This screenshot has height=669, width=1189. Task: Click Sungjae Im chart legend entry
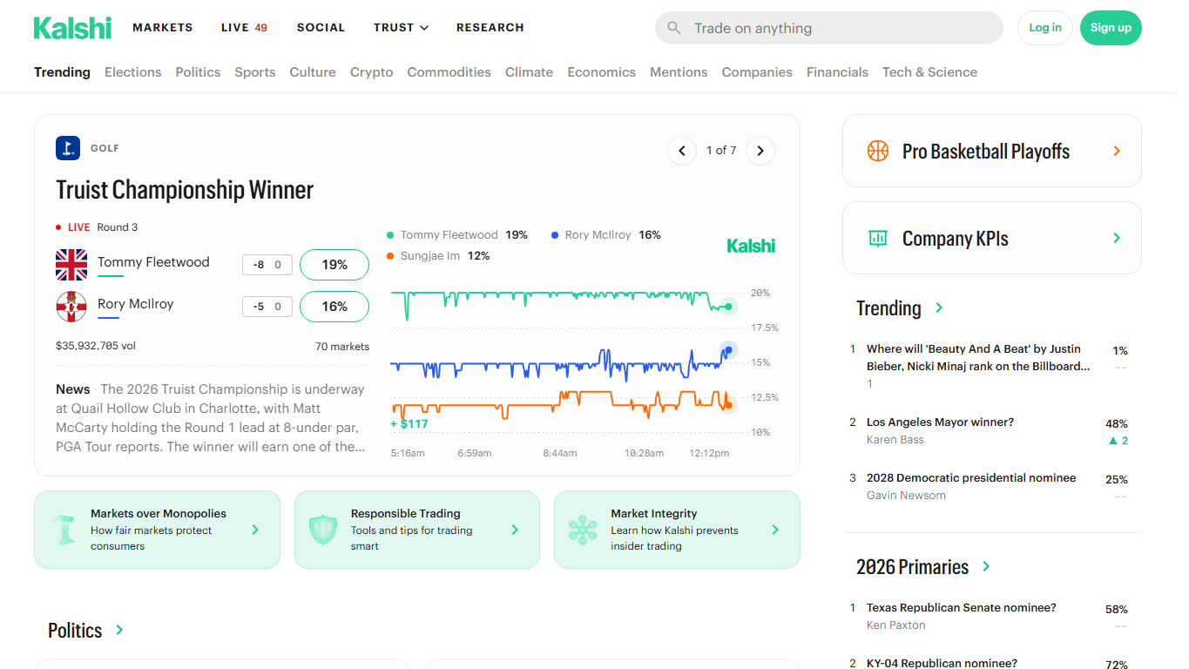[x=438, y=256]
